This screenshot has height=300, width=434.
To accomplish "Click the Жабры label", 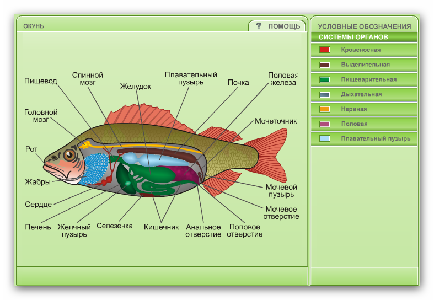I will tap(38, 182).
